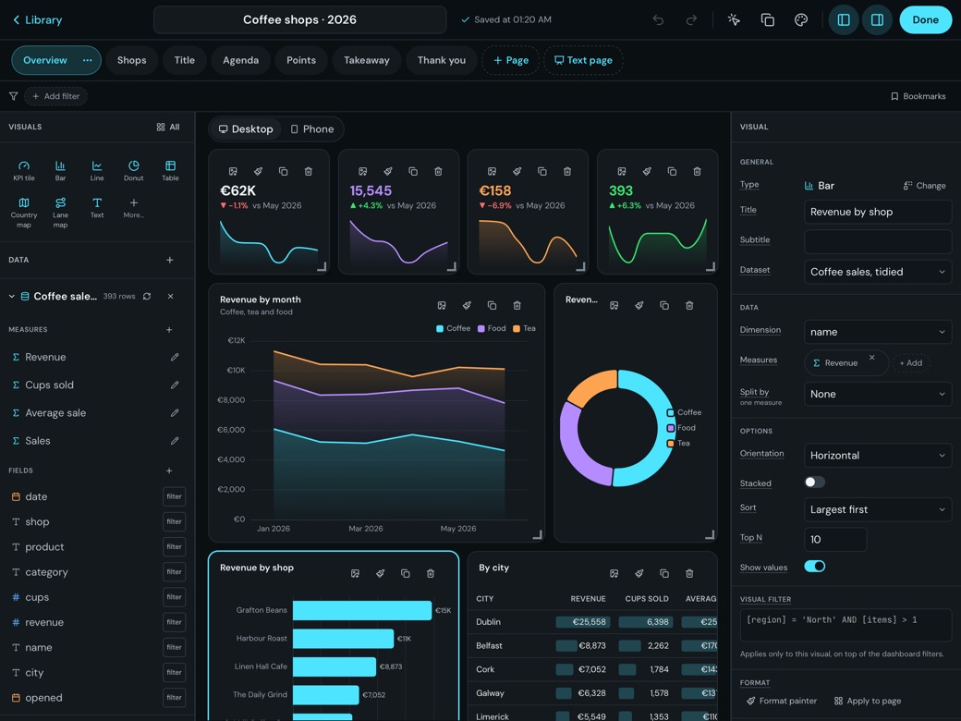Image resolution: width=961 pixels, height=721 pixels.
Task: Switch to Phone layout view
Action: pos(312,128)
